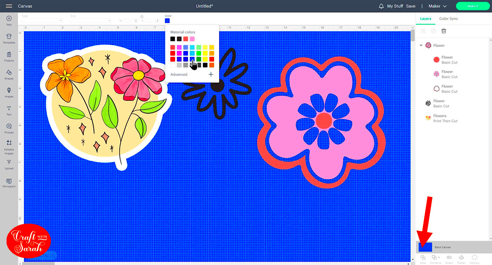Screen dimensions: 492x265
Task: Click the trash Delete icon in Layers
Action: tap(444, 31)
